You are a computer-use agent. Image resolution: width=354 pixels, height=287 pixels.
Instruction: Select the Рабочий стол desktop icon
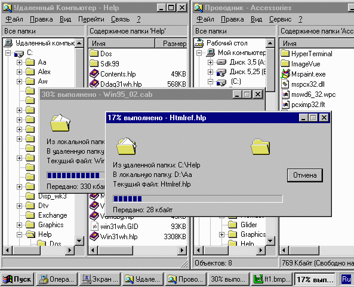[x=199, y=43]
